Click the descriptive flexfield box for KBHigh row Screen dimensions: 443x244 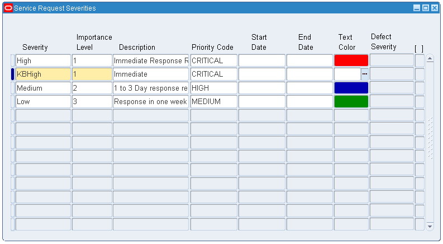420,74
